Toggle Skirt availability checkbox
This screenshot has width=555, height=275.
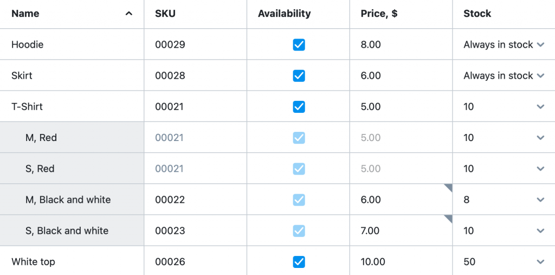[299, 76]
